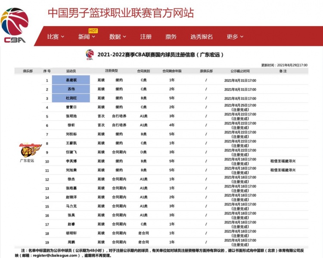The height and width of the screenshot is (258, 323).
Task: Click the 原俱乐部 column header
Action: tap(206, 71)
